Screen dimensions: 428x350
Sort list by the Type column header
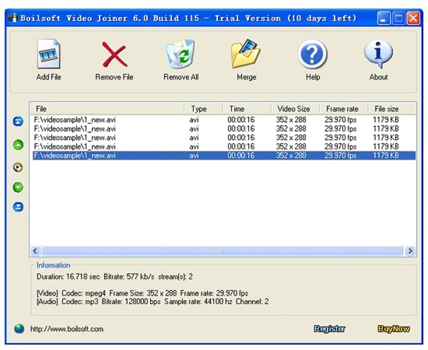tap(204, 109)
